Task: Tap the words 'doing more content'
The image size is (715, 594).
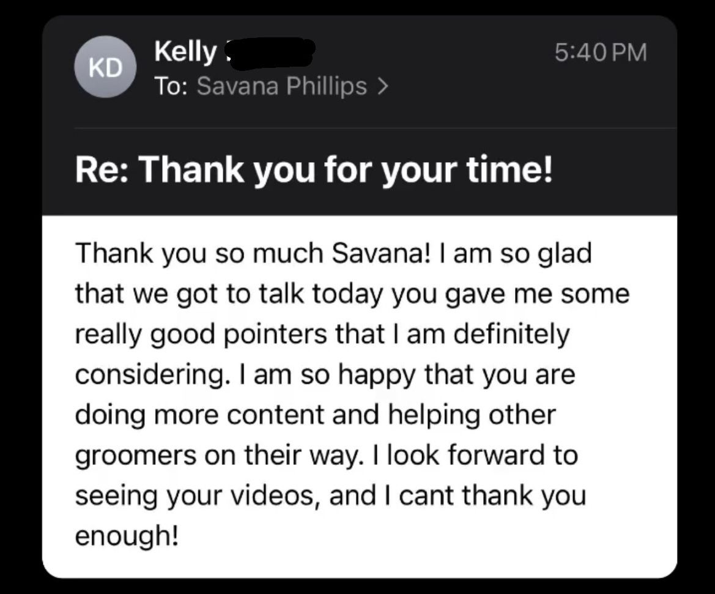Action: 199,415
